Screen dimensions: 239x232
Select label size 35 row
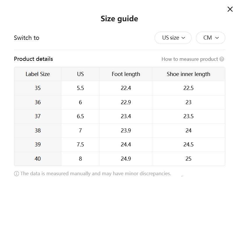38,88
